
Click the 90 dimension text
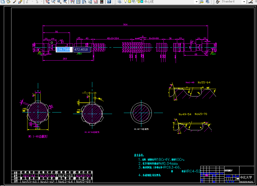(x=56, y=32)
